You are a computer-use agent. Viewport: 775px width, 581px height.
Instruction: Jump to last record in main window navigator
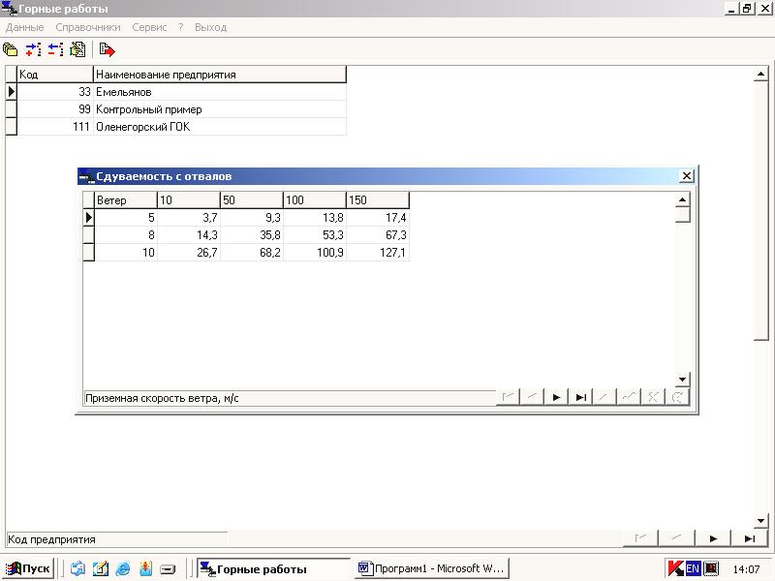pyautogui.click(x=750, y=538)
